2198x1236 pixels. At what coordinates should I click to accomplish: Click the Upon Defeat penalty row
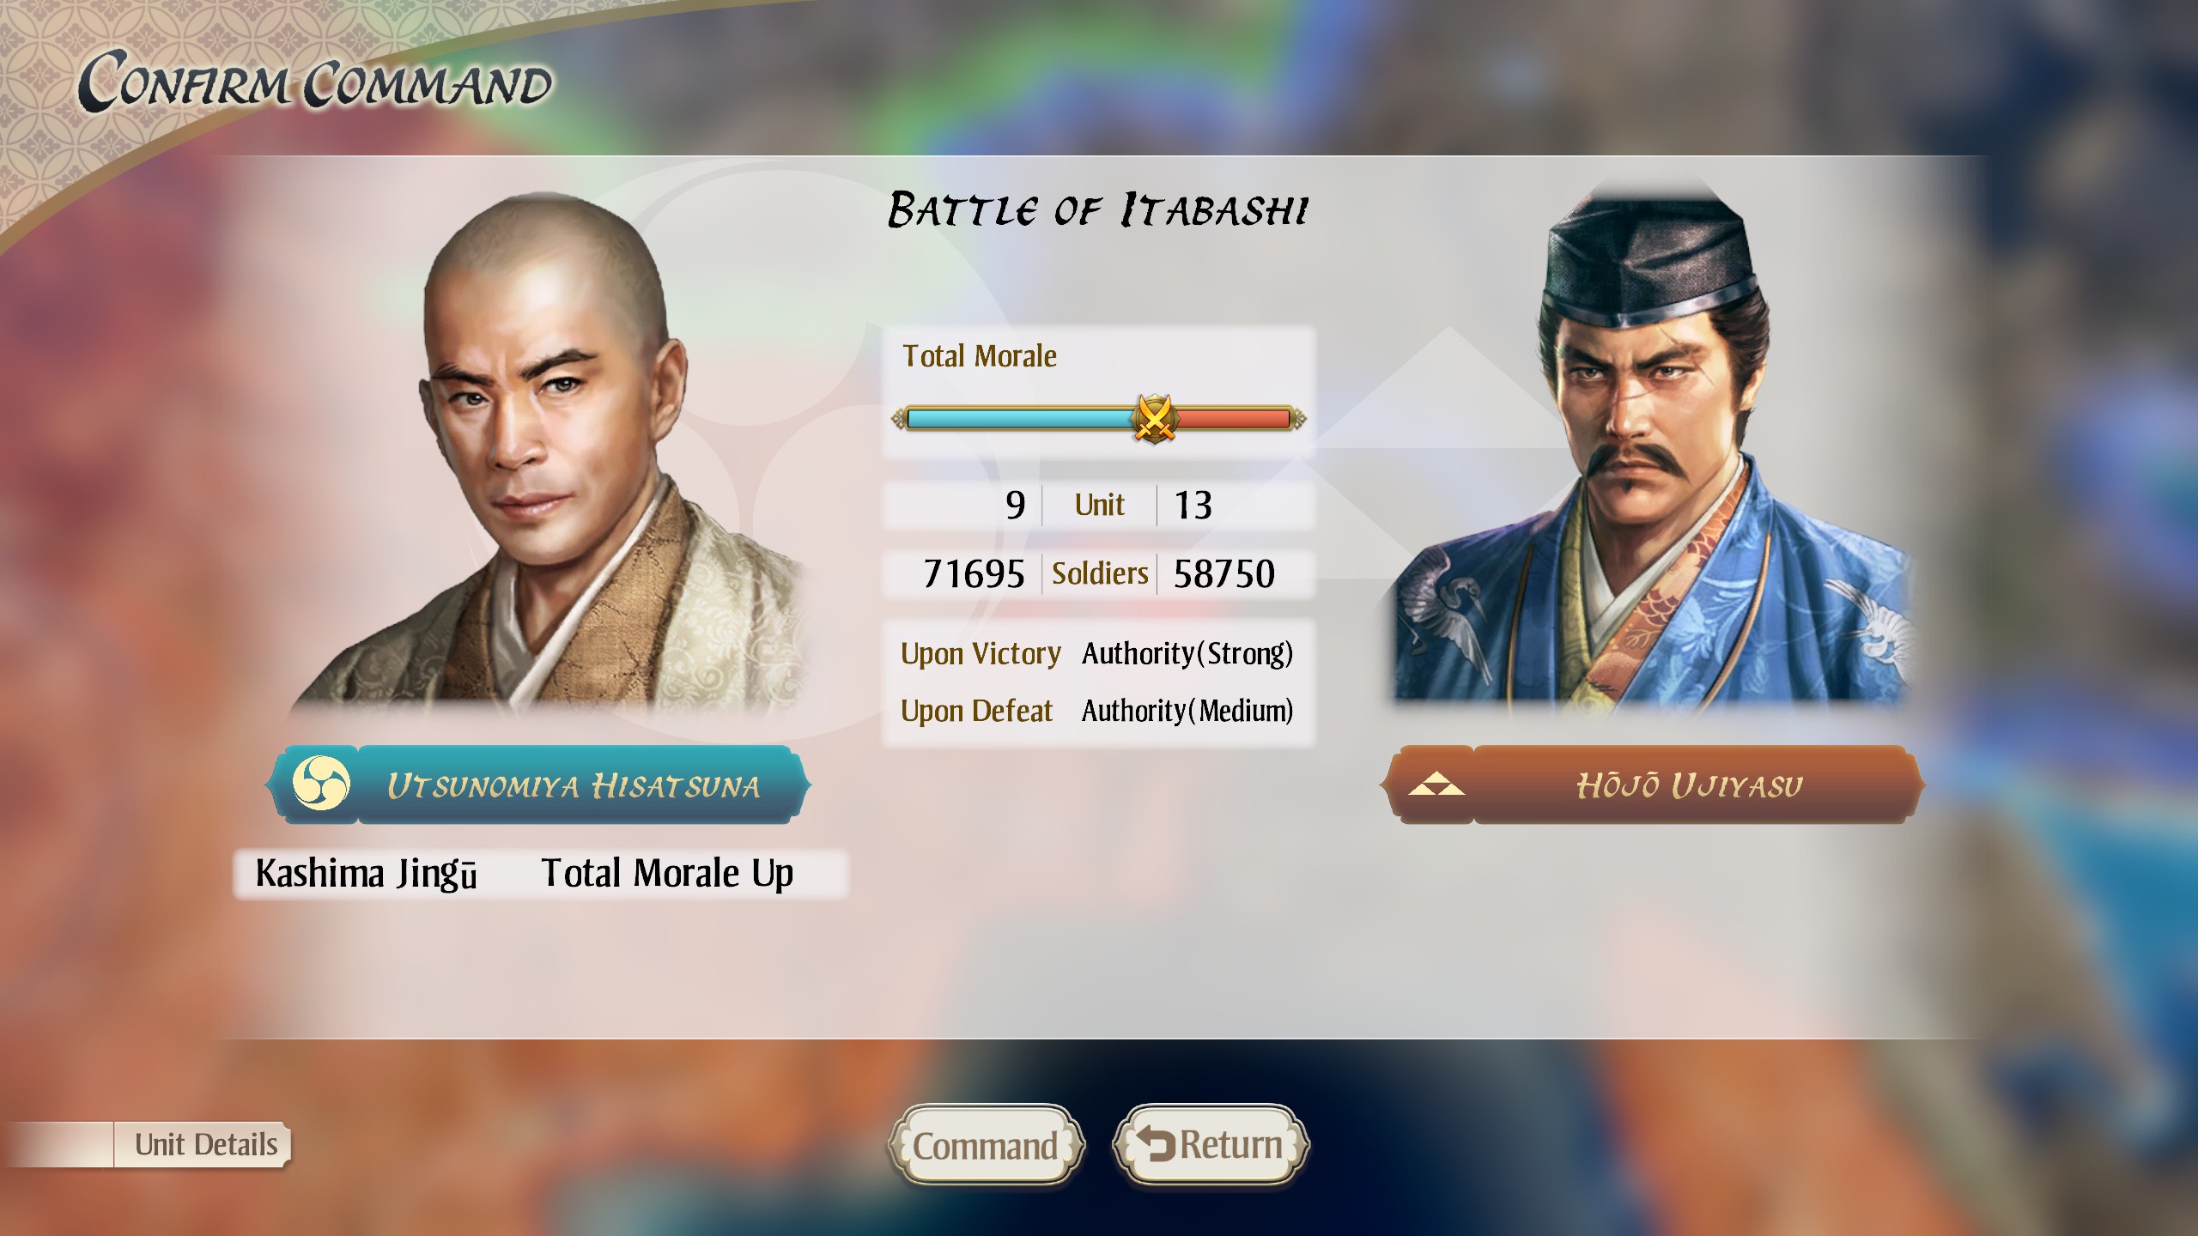pyautogui.click(x=1097, y=711)
